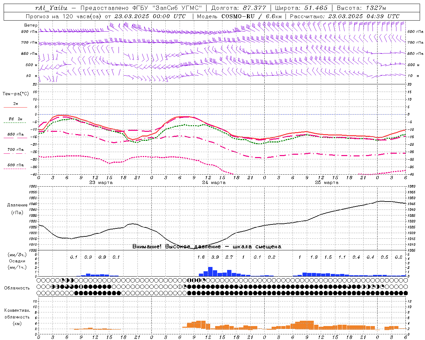
Task: Click the computed time 23.03.2025 04:39 UTC
Action: coord(364,16)
